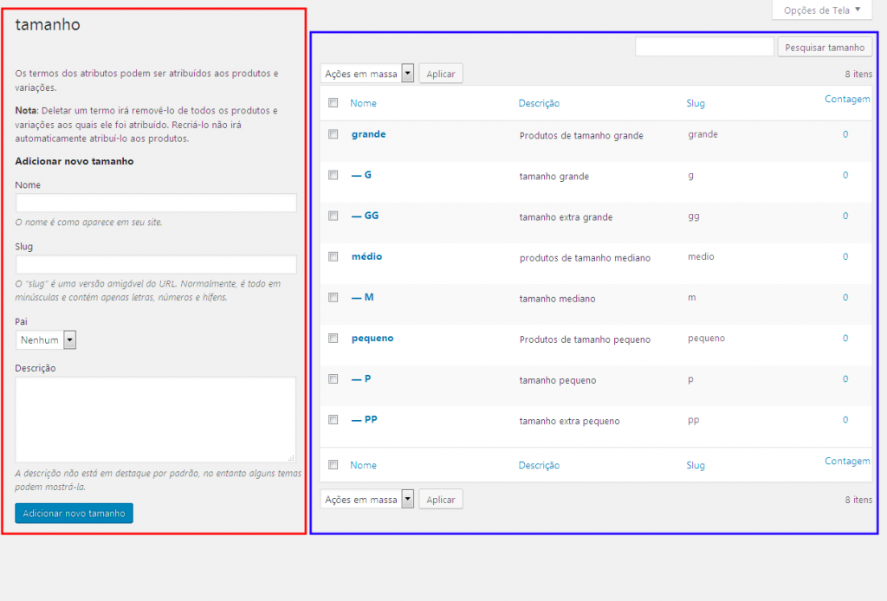Sort the table by "Nome"
Image resolution: width=887 pixels, height=601 pixels.
click(363, 102)
